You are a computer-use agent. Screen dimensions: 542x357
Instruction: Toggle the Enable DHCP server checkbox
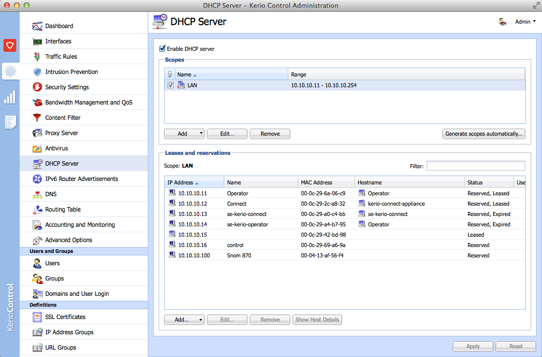click(x=162, y=49)
